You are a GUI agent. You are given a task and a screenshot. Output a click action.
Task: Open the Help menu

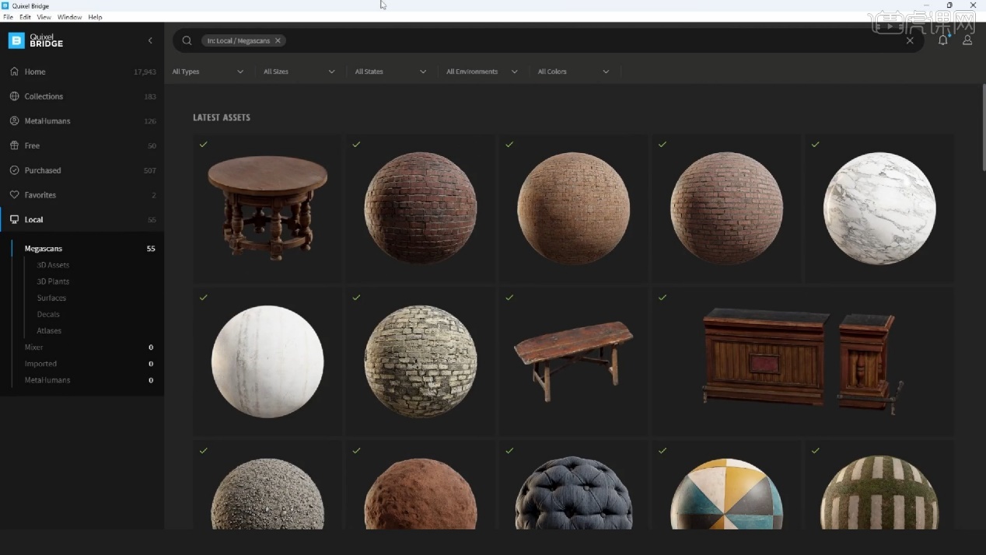[95, 16]
